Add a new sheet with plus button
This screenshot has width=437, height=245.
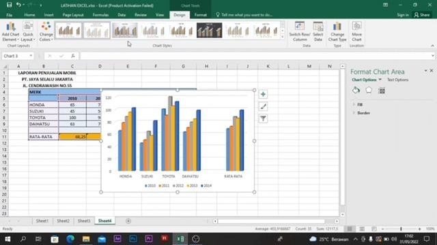[x=128, y=221]
